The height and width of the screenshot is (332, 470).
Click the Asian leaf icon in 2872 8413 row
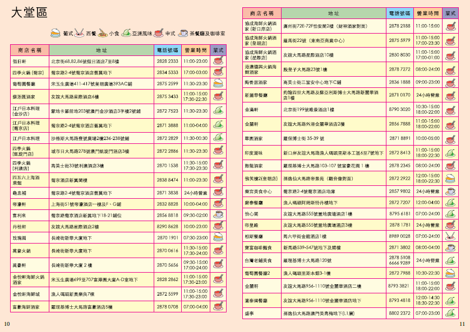[x=450, y=152]
